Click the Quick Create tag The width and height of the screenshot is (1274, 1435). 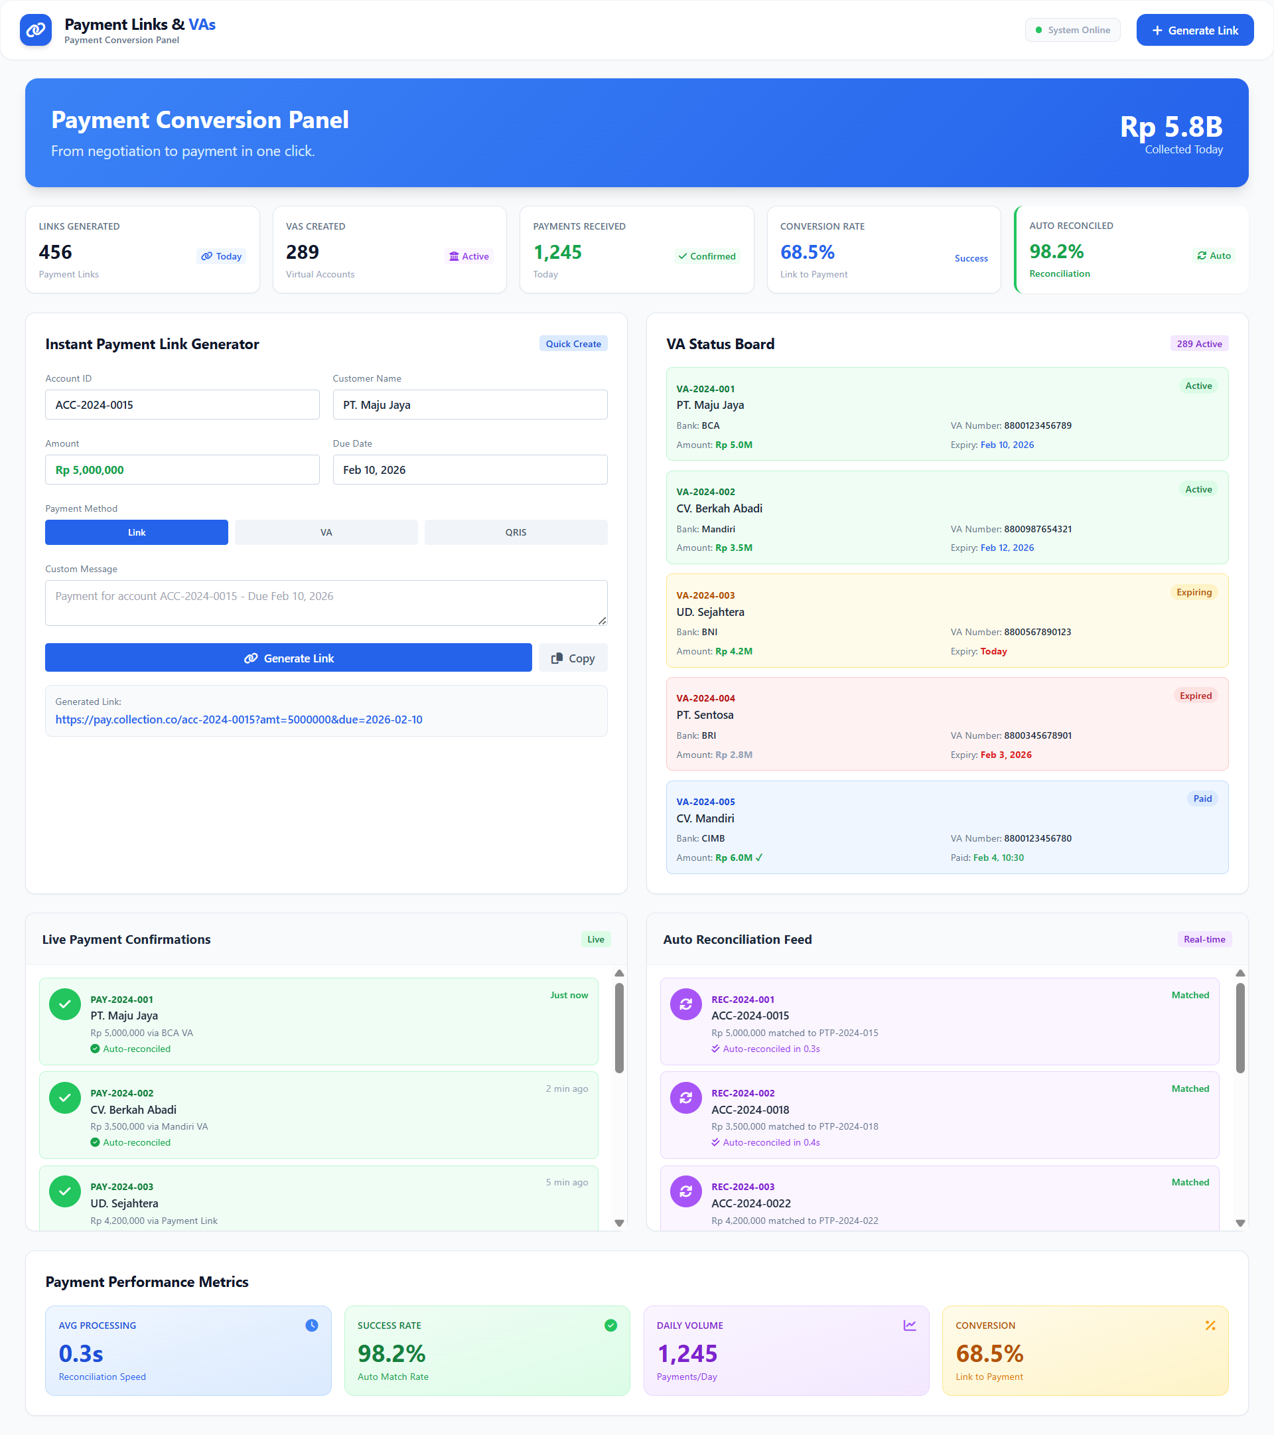pyautogui.click(x=573, y=344)
